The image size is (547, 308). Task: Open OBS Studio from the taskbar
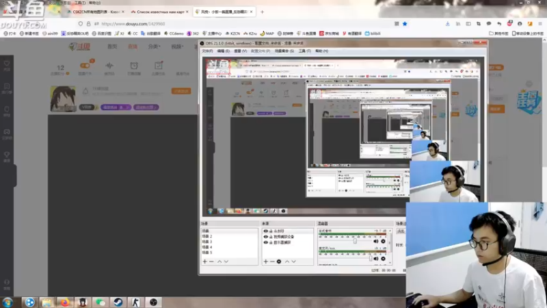point(153,302)
